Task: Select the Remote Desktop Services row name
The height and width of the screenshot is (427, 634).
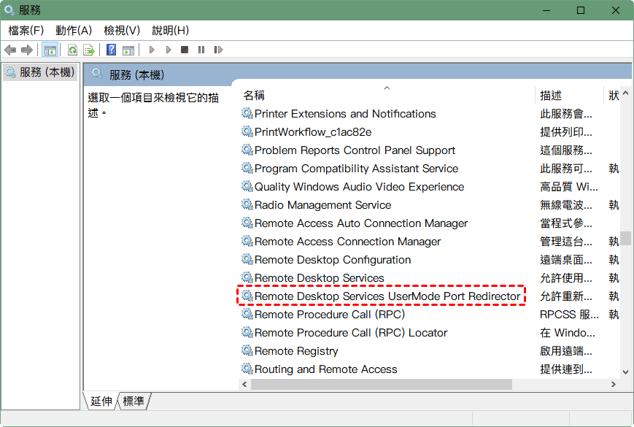Action: pos(319,278)
